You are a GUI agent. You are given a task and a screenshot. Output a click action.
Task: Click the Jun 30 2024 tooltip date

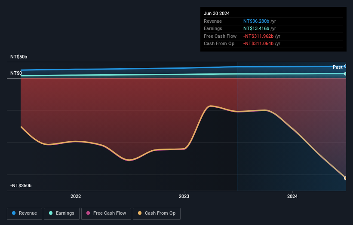pos(217,13)
